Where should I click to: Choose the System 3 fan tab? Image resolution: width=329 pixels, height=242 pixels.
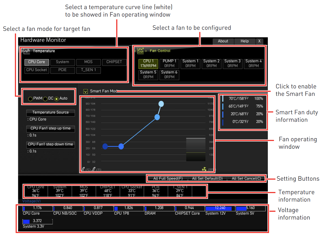(x=233, y=63)
